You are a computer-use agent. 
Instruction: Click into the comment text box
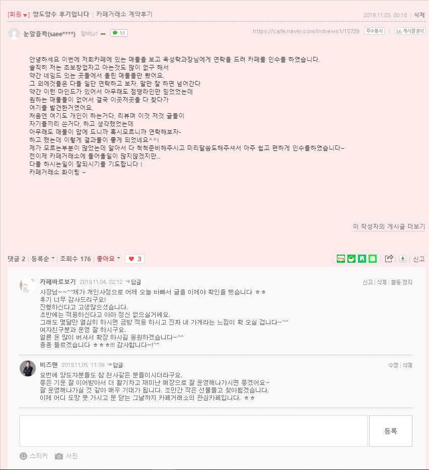point(193,431)
